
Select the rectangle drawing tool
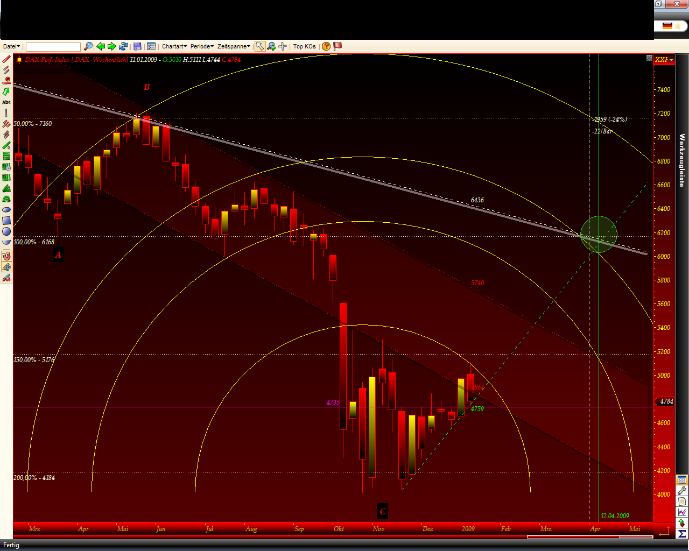tap(6, 221)
